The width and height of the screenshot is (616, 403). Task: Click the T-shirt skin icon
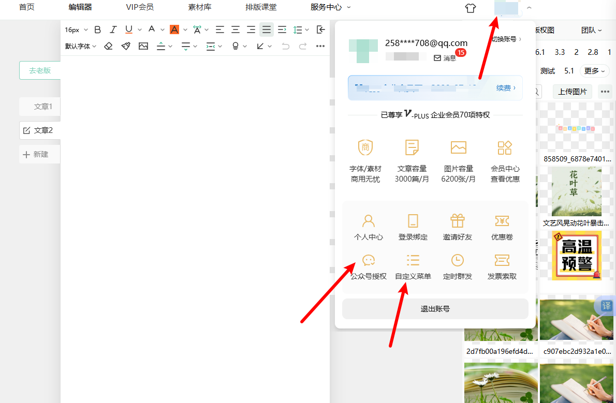coord(470,8)
